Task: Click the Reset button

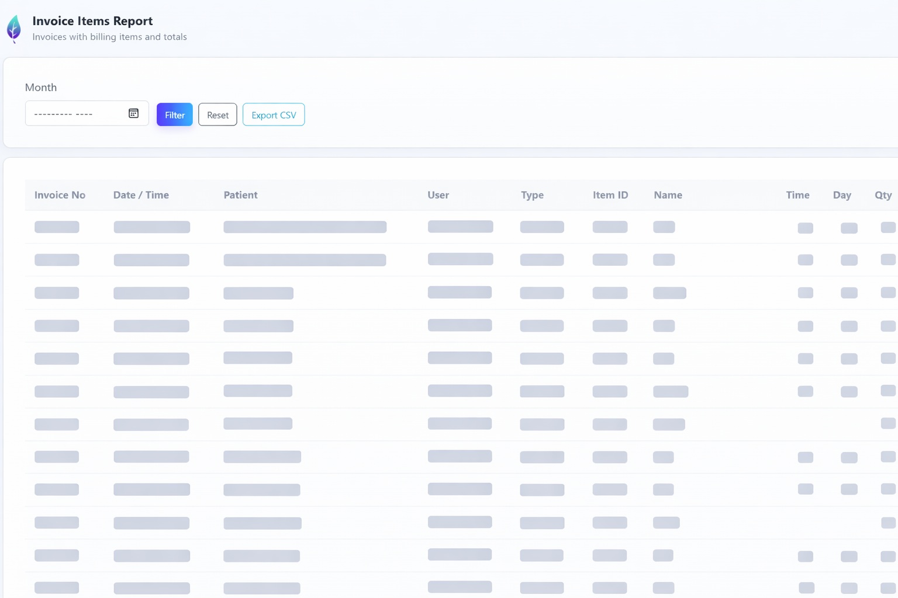Action: [x=217, y=115]
